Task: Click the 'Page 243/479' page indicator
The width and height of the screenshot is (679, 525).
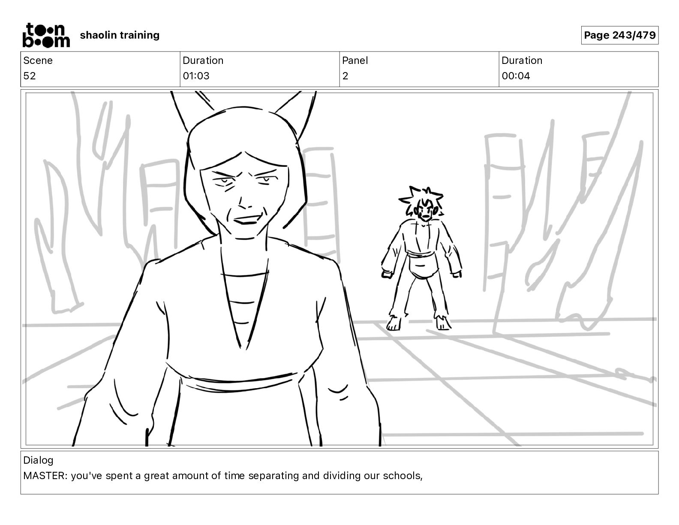Action: (x=619, y=35)
